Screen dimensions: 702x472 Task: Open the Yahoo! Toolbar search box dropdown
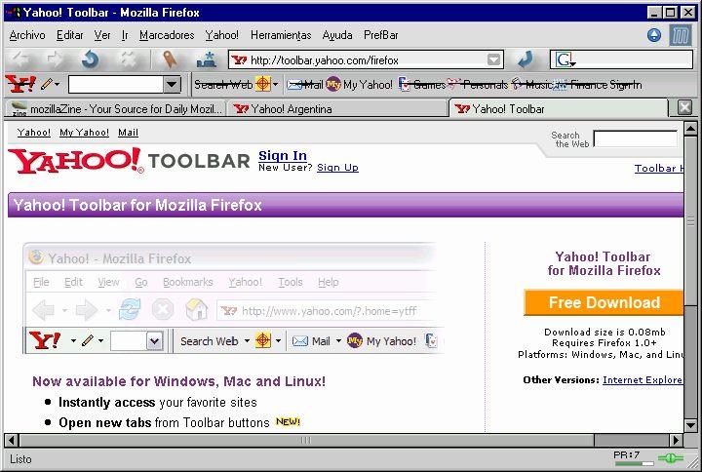[172, 85]
